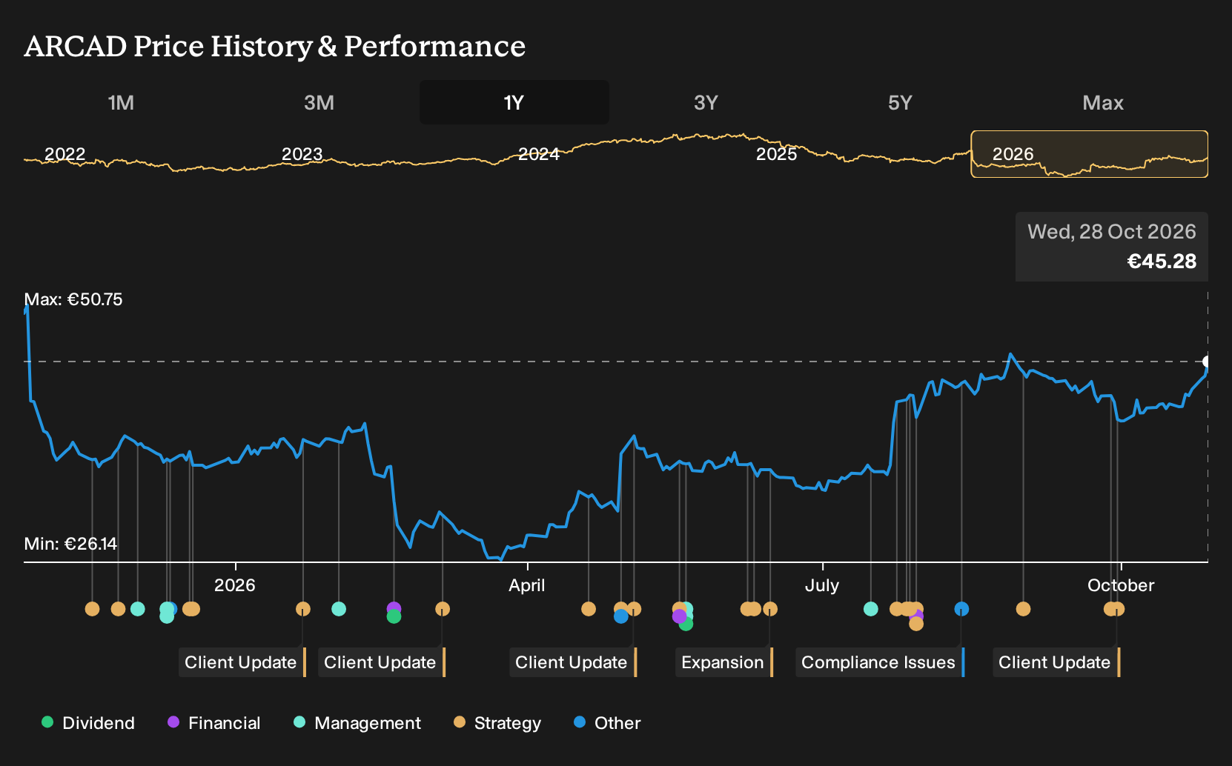Click blue Other marker just after April

click(621, 616)
